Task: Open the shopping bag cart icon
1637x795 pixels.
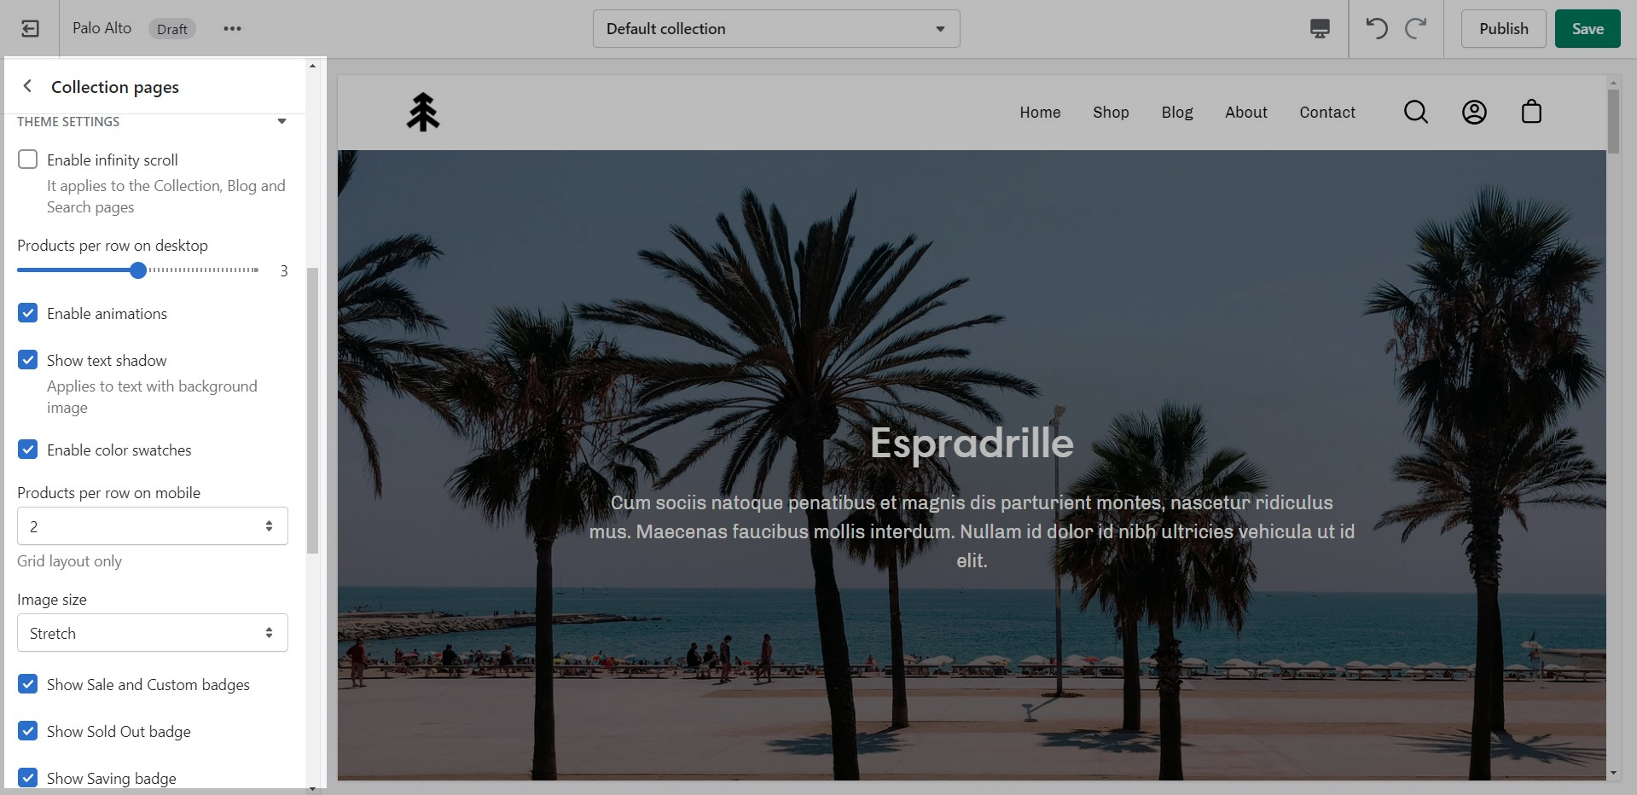Action: [1531, 112]
